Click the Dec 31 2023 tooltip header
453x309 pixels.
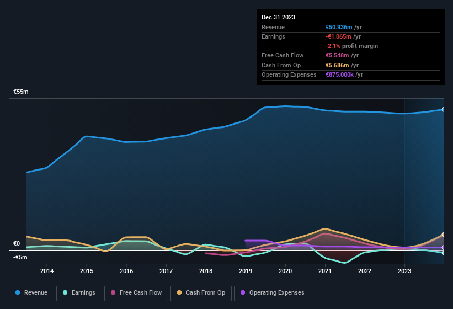point(278,17)
